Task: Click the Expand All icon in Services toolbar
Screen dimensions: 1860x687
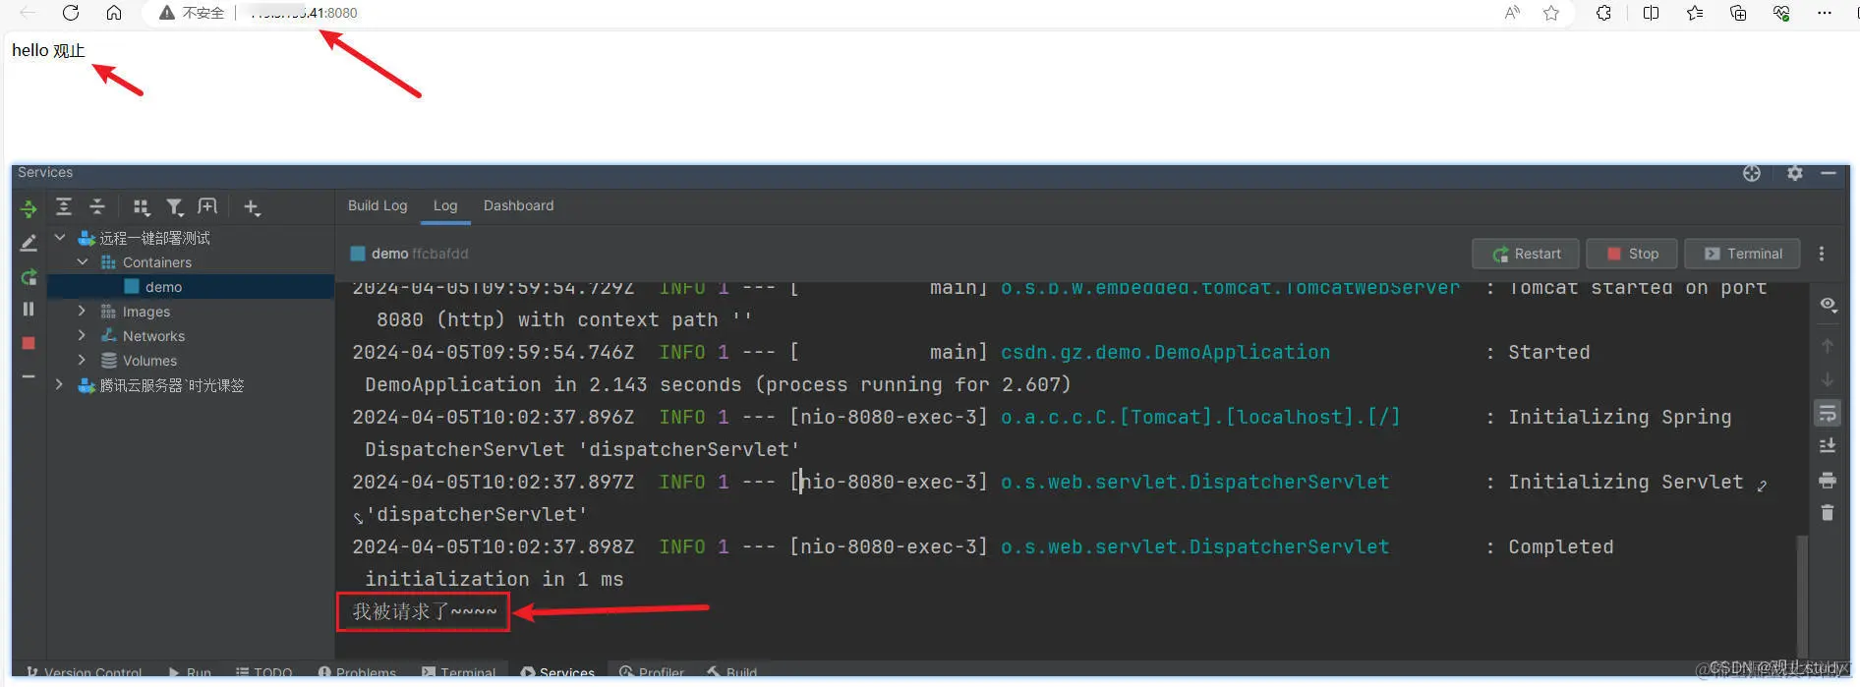Action: (64, 206)
